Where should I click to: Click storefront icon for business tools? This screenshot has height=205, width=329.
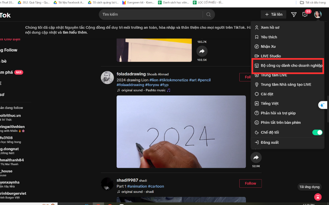[x=256, y=66]
